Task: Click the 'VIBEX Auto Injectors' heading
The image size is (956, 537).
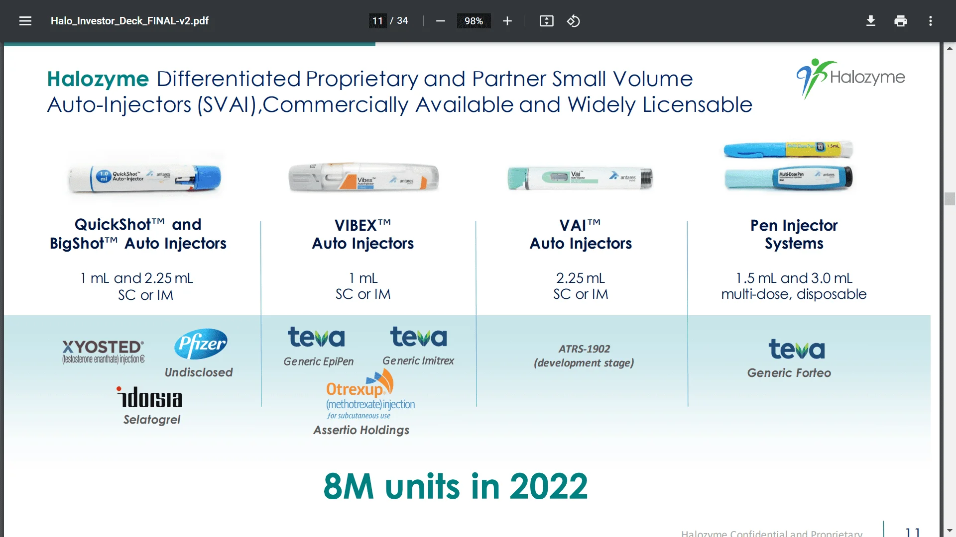Action: click(363, 234)
